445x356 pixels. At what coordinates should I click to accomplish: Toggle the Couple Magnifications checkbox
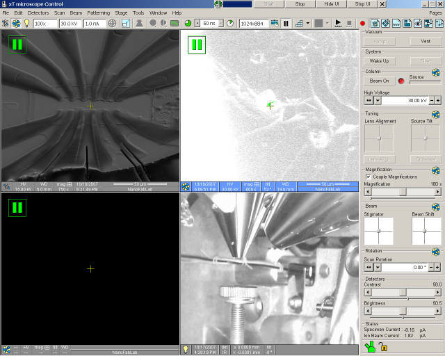pos(368,177)
